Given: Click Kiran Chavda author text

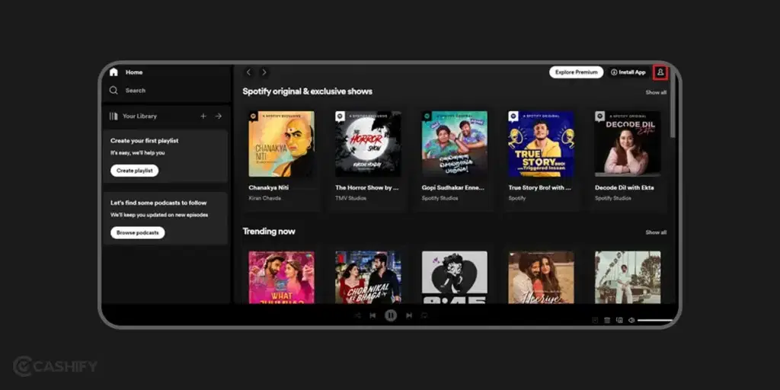Looking at the screenshot, I should coord(264,198).
